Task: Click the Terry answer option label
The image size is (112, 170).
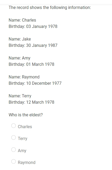Action: [23, 139]
